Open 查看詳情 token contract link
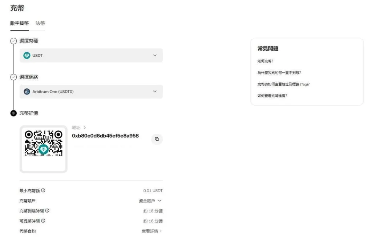The image size is (372, 238). click(x=152, y=231)
